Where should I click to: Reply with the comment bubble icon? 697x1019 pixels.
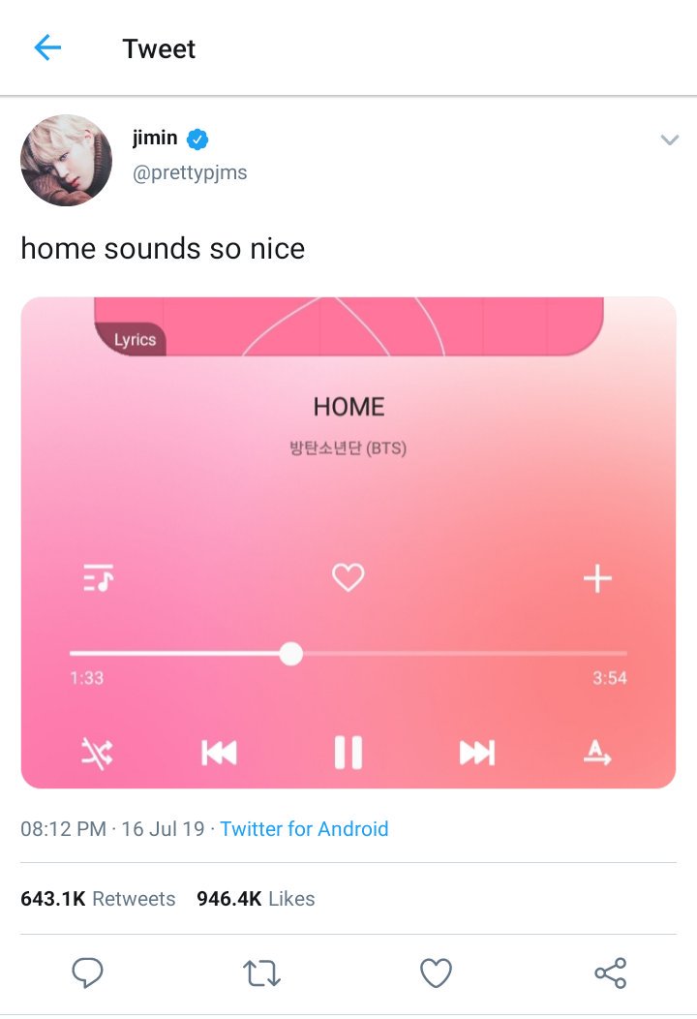[x=87, y=973]
